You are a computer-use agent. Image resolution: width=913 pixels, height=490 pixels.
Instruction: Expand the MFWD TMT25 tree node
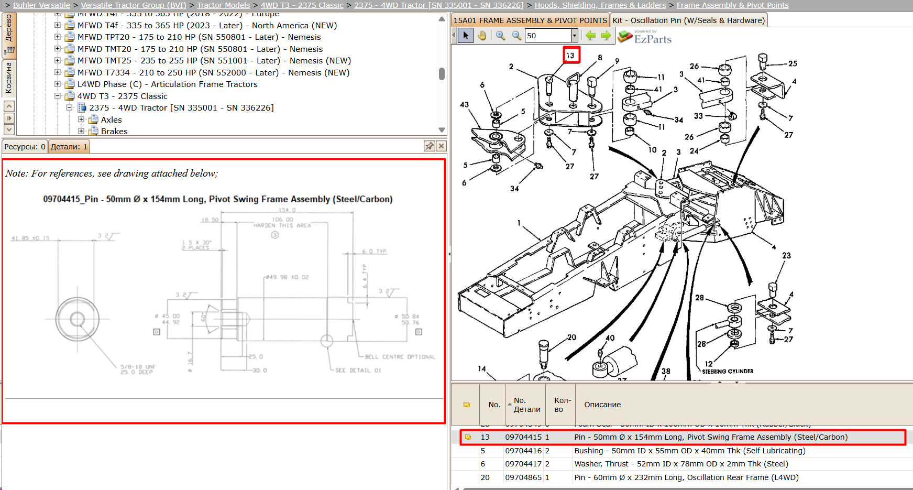tap(58, 60)
